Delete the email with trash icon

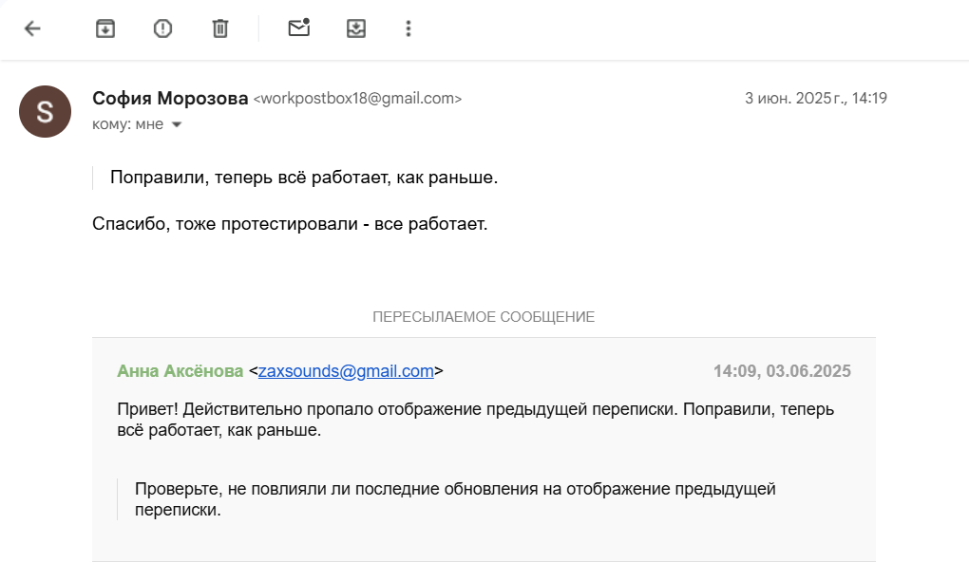220,28
